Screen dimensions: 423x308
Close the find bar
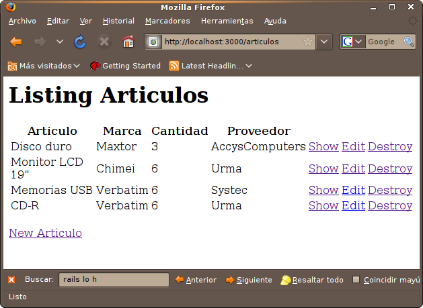(11, 280)
